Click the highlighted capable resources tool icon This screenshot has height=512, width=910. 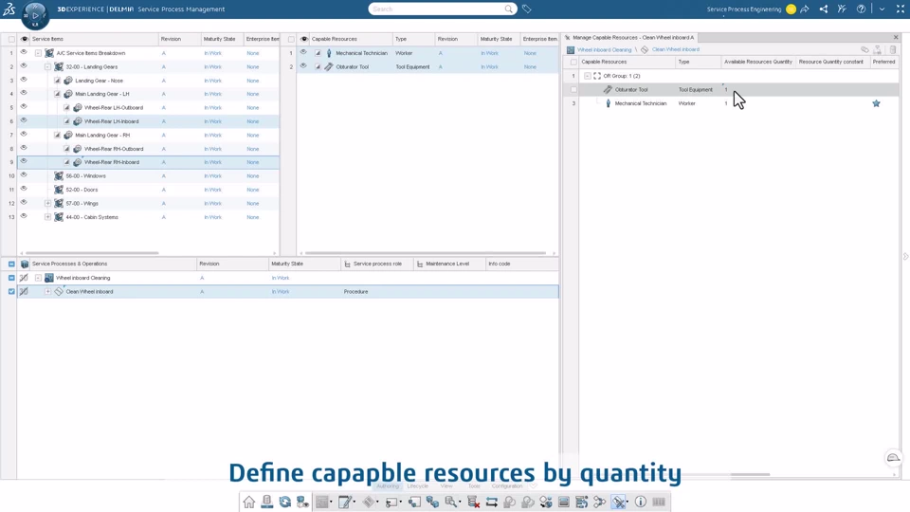[x=619, y=502]
